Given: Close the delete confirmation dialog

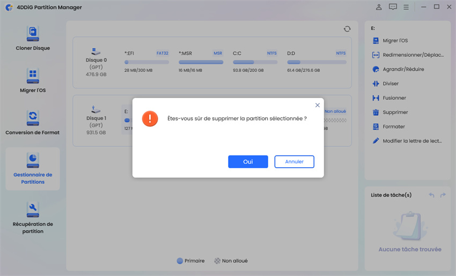Looking at the screenshot, I should pos(317,105).
